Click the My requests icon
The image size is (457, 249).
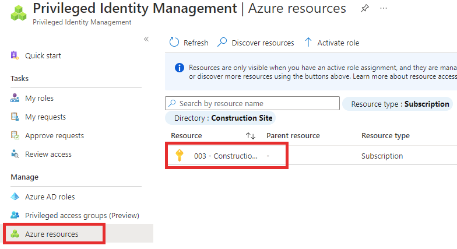click(15, 117)
